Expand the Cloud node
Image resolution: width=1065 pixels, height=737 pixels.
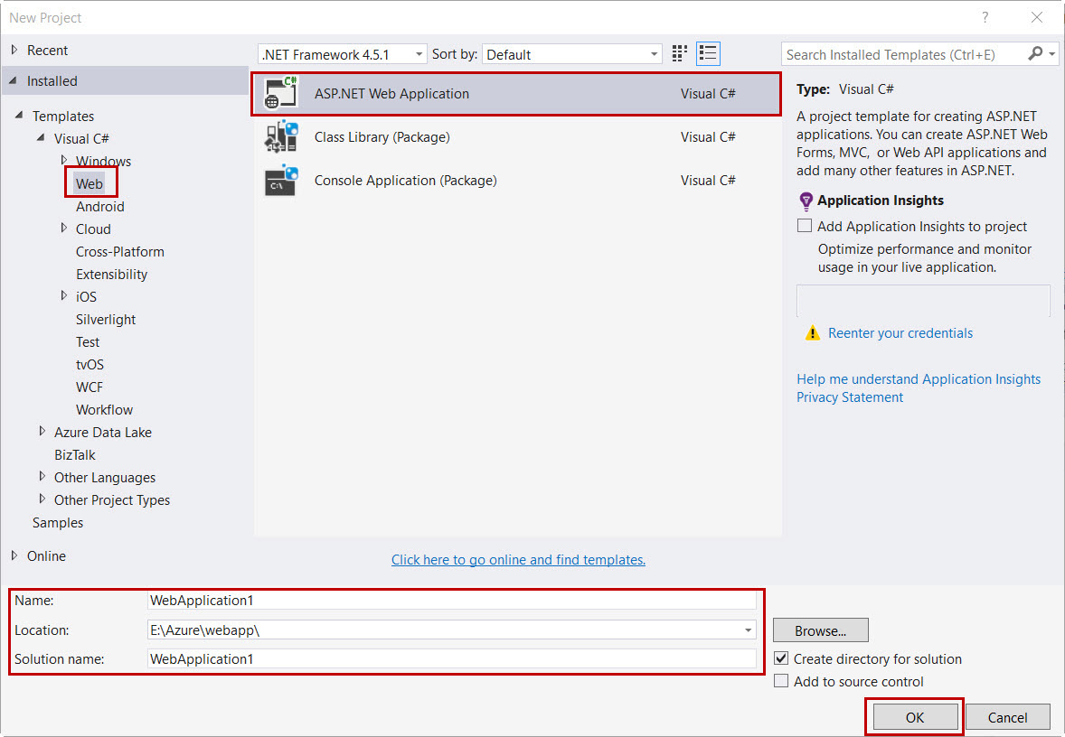click(x=64, y=228)
